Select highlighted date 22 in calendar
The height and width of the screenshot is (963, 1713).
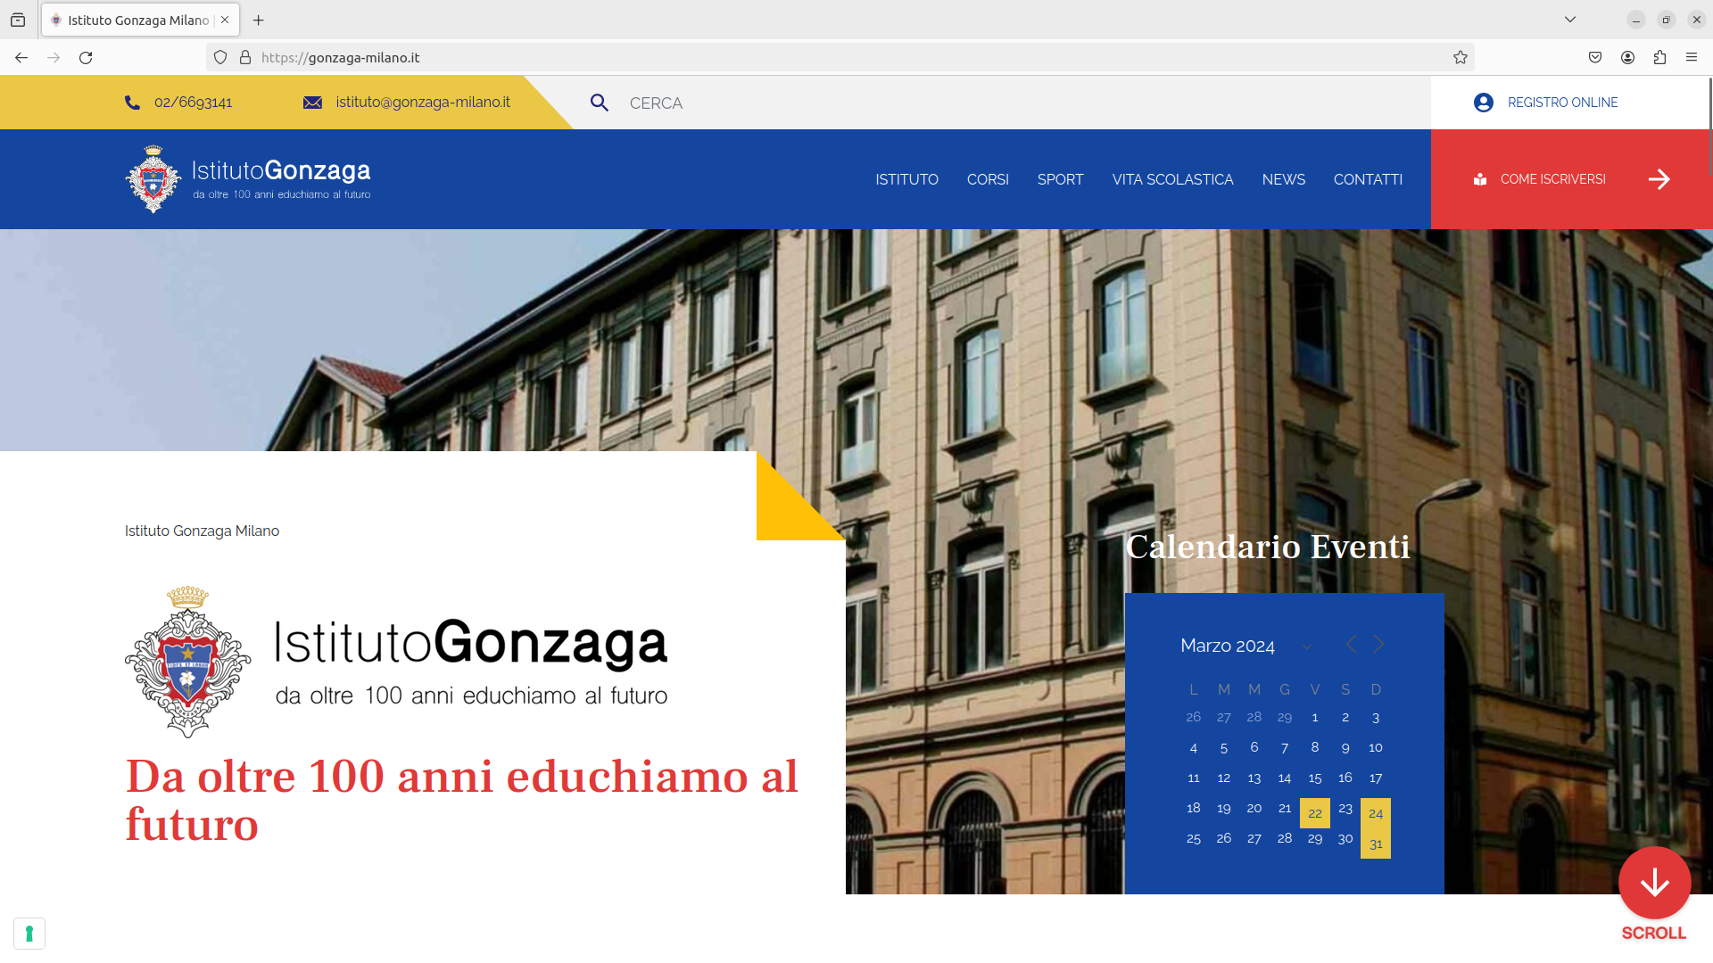(x=1315, y=813)
